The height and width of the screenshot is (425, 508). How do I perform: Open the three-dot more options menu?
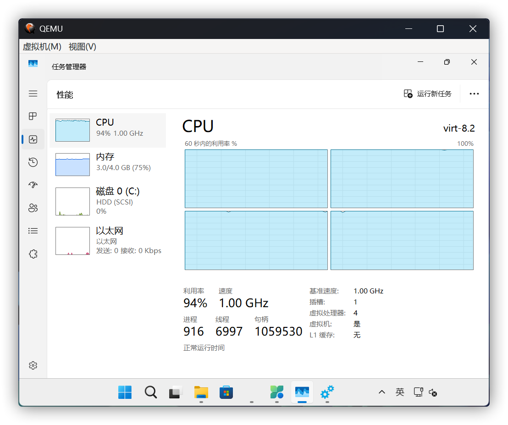(474, 94)
